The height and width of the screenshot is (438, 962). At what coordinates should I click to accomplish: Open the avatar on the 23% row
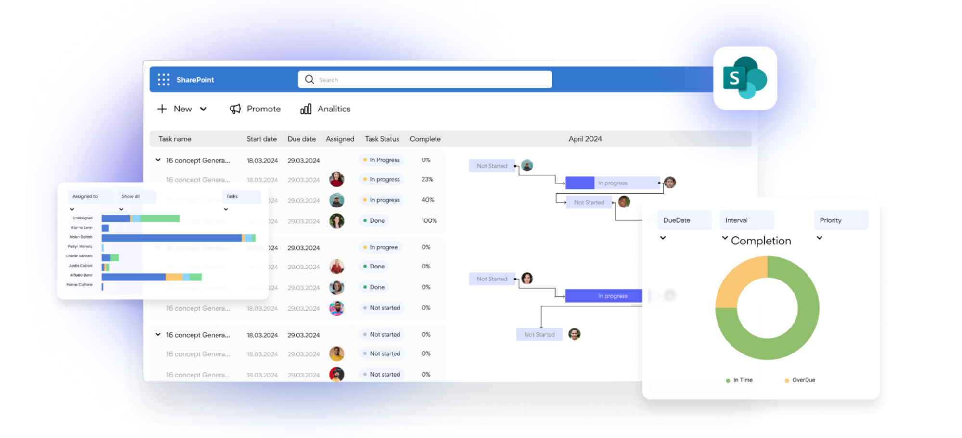tap(337, 179)
